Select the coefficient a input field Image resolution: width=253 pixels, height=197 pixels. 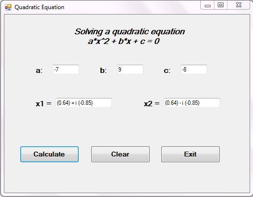point(66,70)
